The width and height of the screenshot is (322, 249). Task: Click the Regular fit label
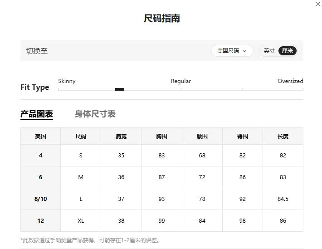coord(181,81)
